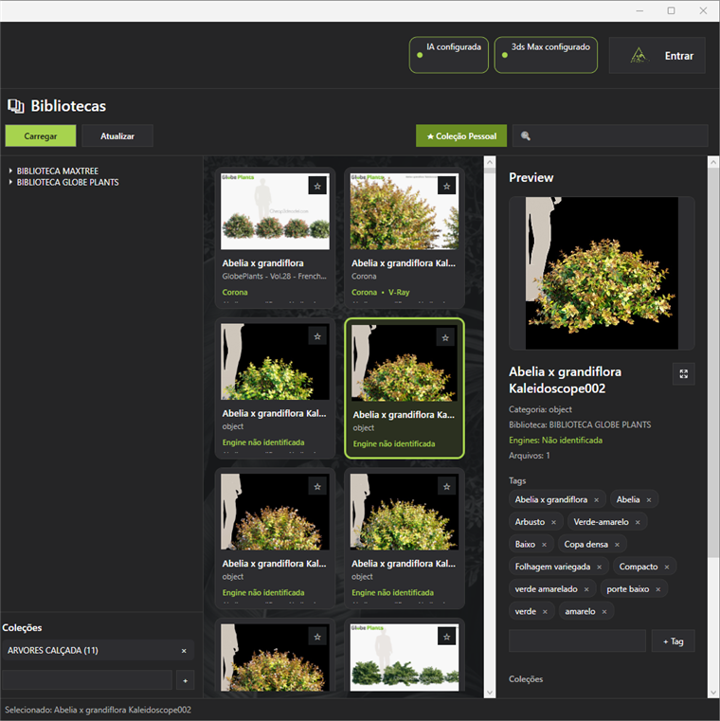This screenshot has height=721, width=720.
Task: Toggle favorite star on selected Kaleidoscope002 card
Action: point(445,338)
